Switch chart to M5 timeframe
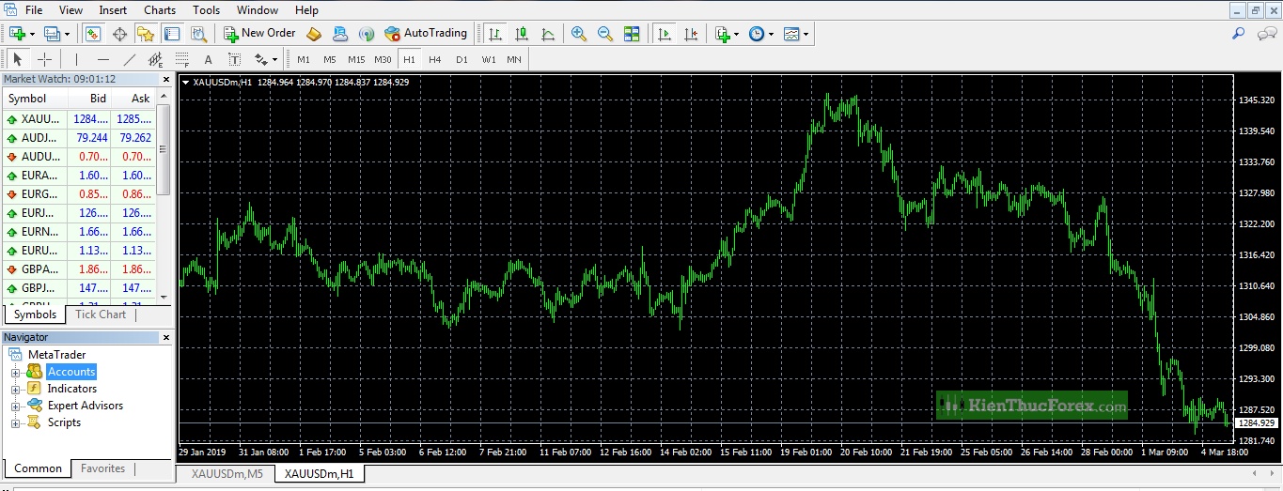1283x491 pixels. coord(330,59)
